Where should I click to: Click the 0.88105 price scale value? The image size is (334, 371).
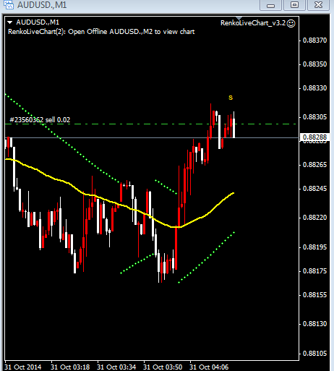click(314, 354)
